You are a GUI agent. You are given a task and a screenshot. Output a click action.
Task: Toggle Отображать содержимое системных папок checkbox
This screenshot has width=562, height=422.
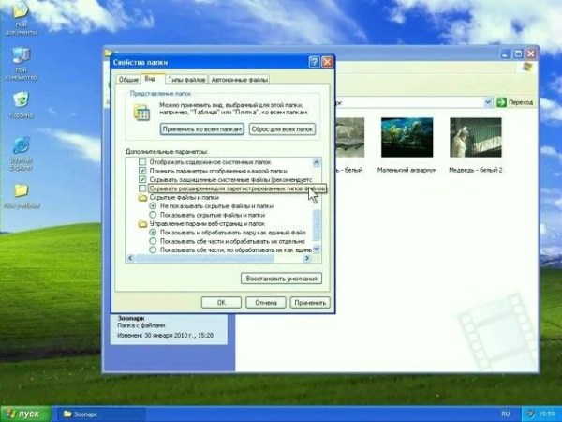click(142, 160)
